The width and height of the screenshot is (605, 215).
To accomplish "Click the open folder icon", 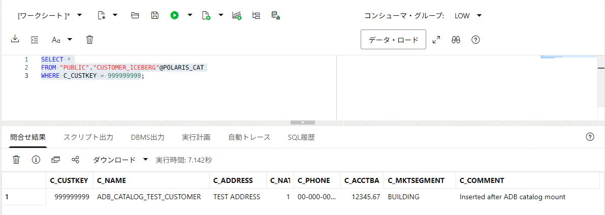I will [x=135, y=15].
